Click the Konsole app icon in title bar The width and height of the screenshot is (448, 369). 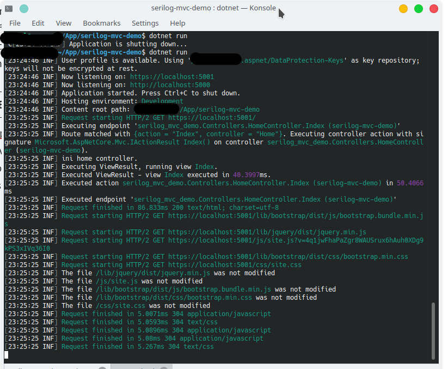click(9, 8)
